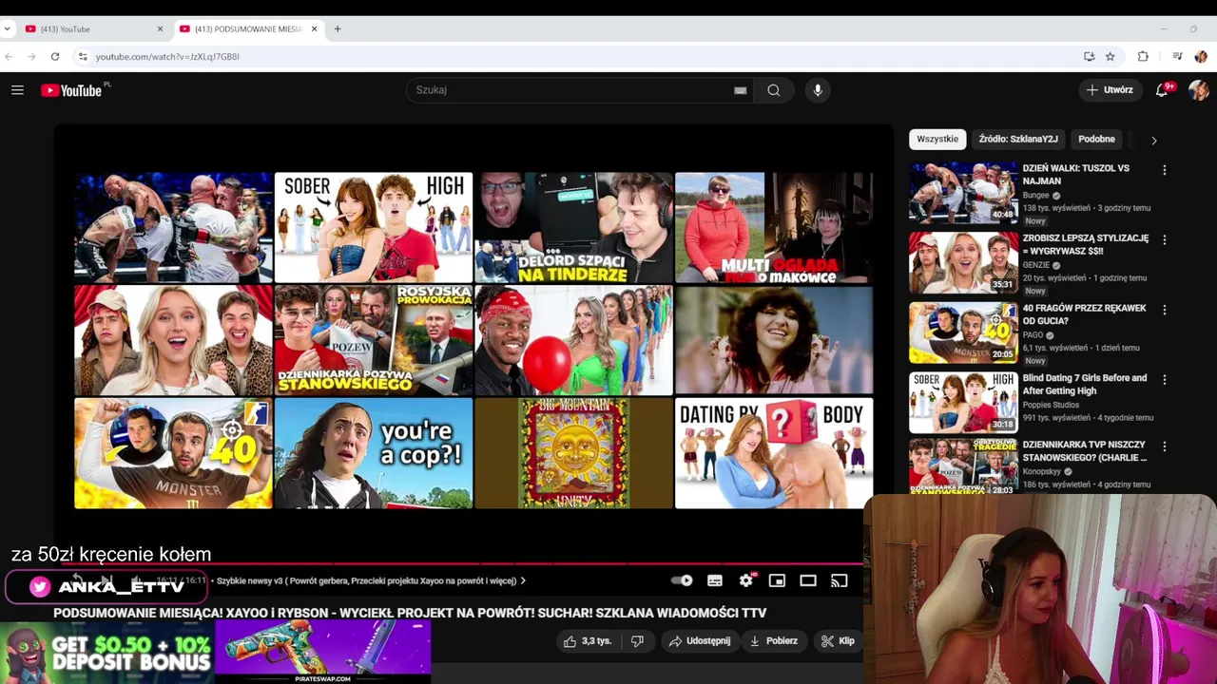
Task: Open DZIEŃ WALKI: TUSZOL VS NAJMAN title
Action: (1076, 175)
